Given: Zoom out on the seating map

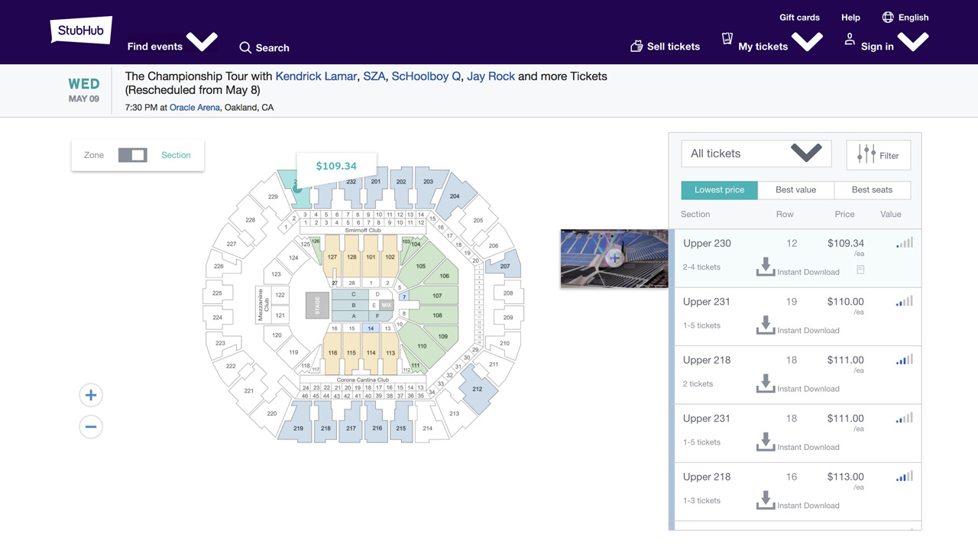Looking at the screenshot, I should point(91,426).
